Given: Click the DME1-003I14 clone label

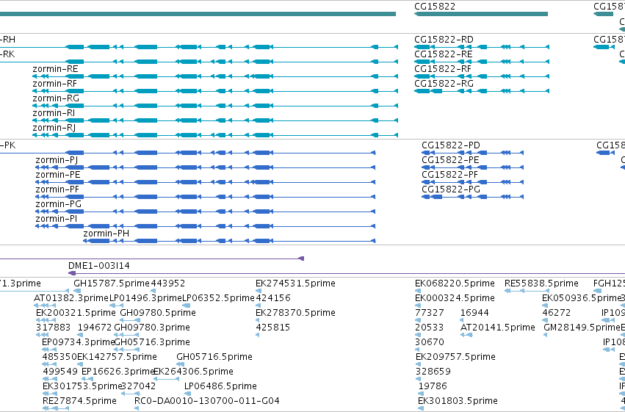Looking at the screenshot, I should [x=99, y=266].
